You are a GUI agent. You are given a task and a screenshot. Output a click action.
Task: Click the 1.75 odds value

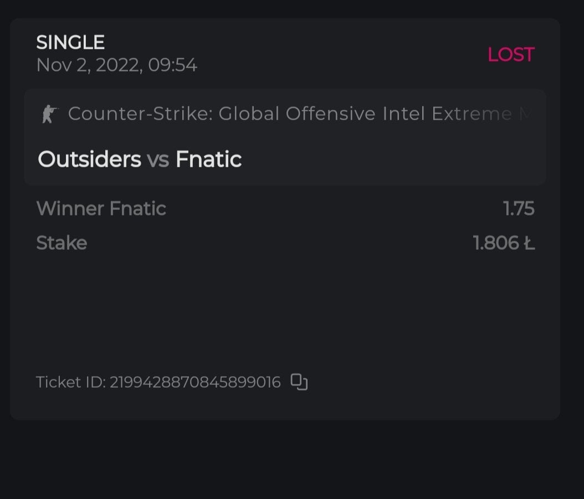(519, 209)
